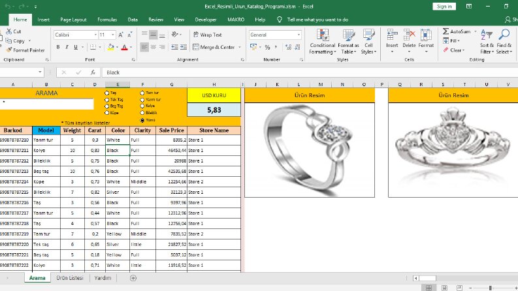Increase font size with the large A
The image size is (518, 291).
121,35
